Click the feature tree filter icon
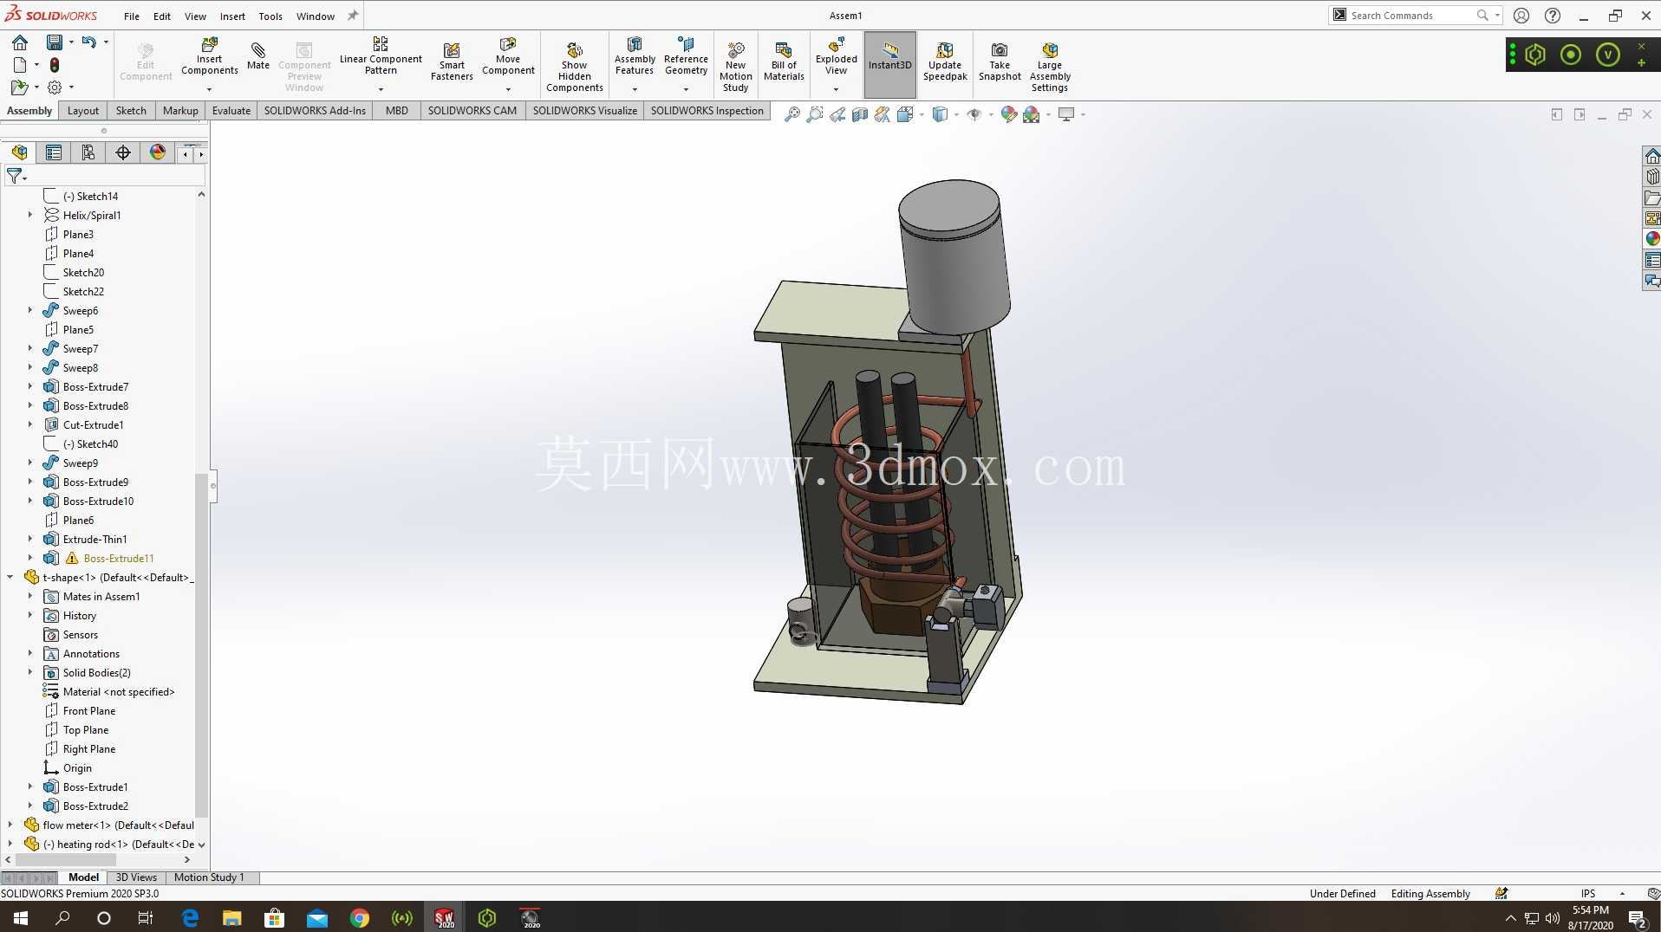The height and width of the screenshot is (932, 1661). [x=16, y=176]
